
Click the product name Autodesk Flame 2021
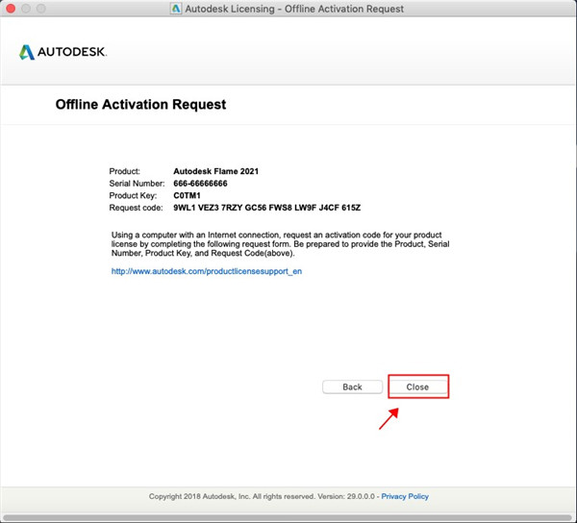216,171
